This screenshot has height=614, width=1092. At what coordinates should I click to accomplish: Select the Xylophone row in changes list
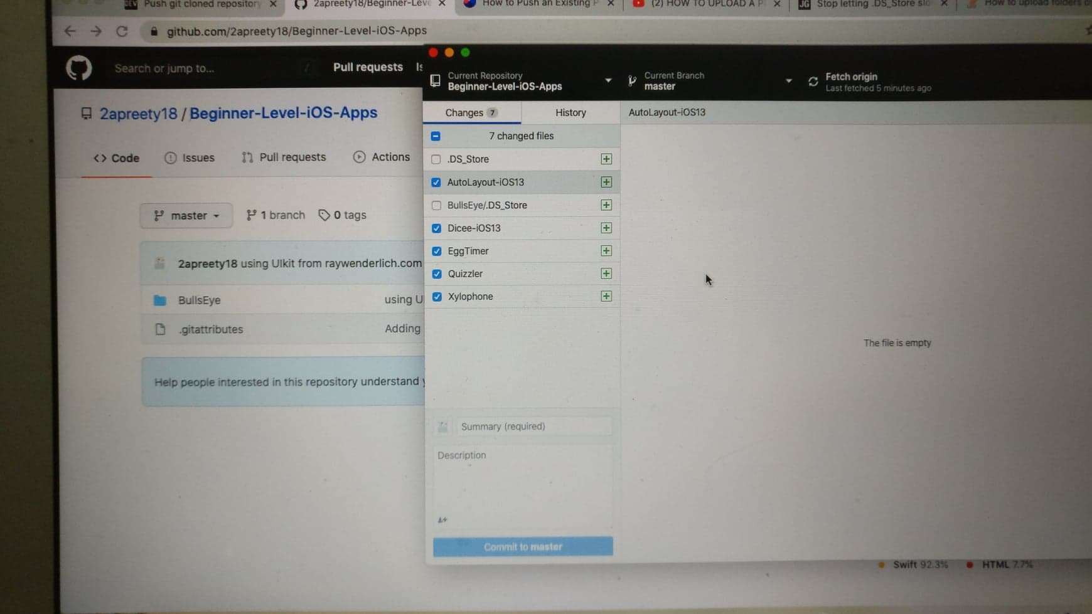pos(522,297)
